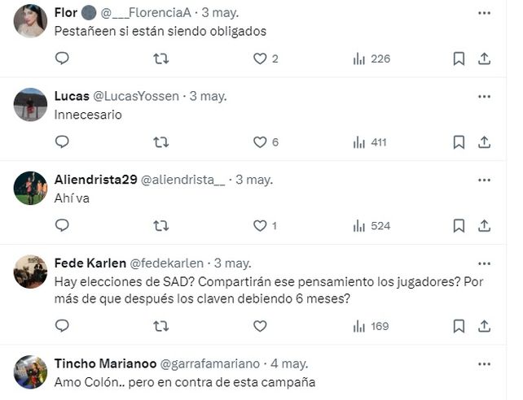Open the @LucasYossen profile link
Image resolution: width=523 pixels, height=400 pixels.
point(136,96)
